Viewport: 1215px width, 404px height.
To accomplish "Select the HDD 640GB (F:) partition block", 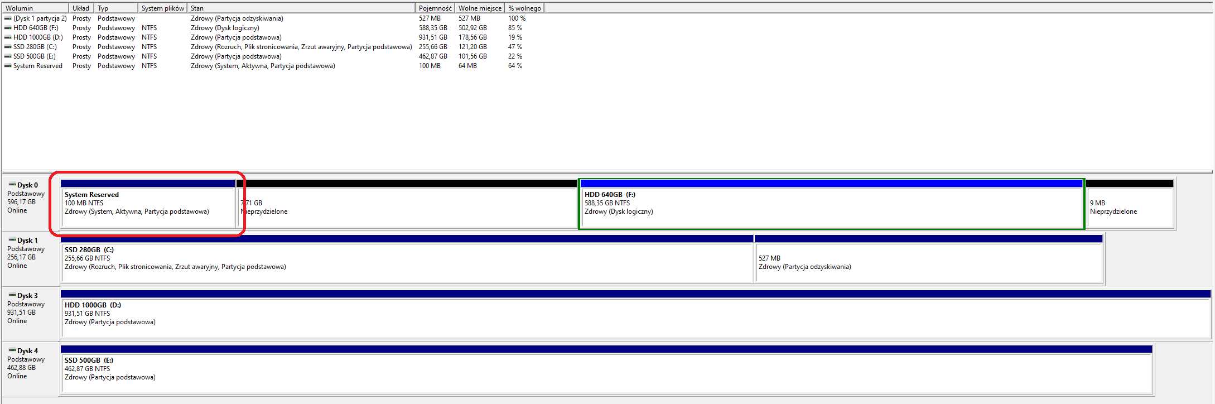I will [831, 204].
